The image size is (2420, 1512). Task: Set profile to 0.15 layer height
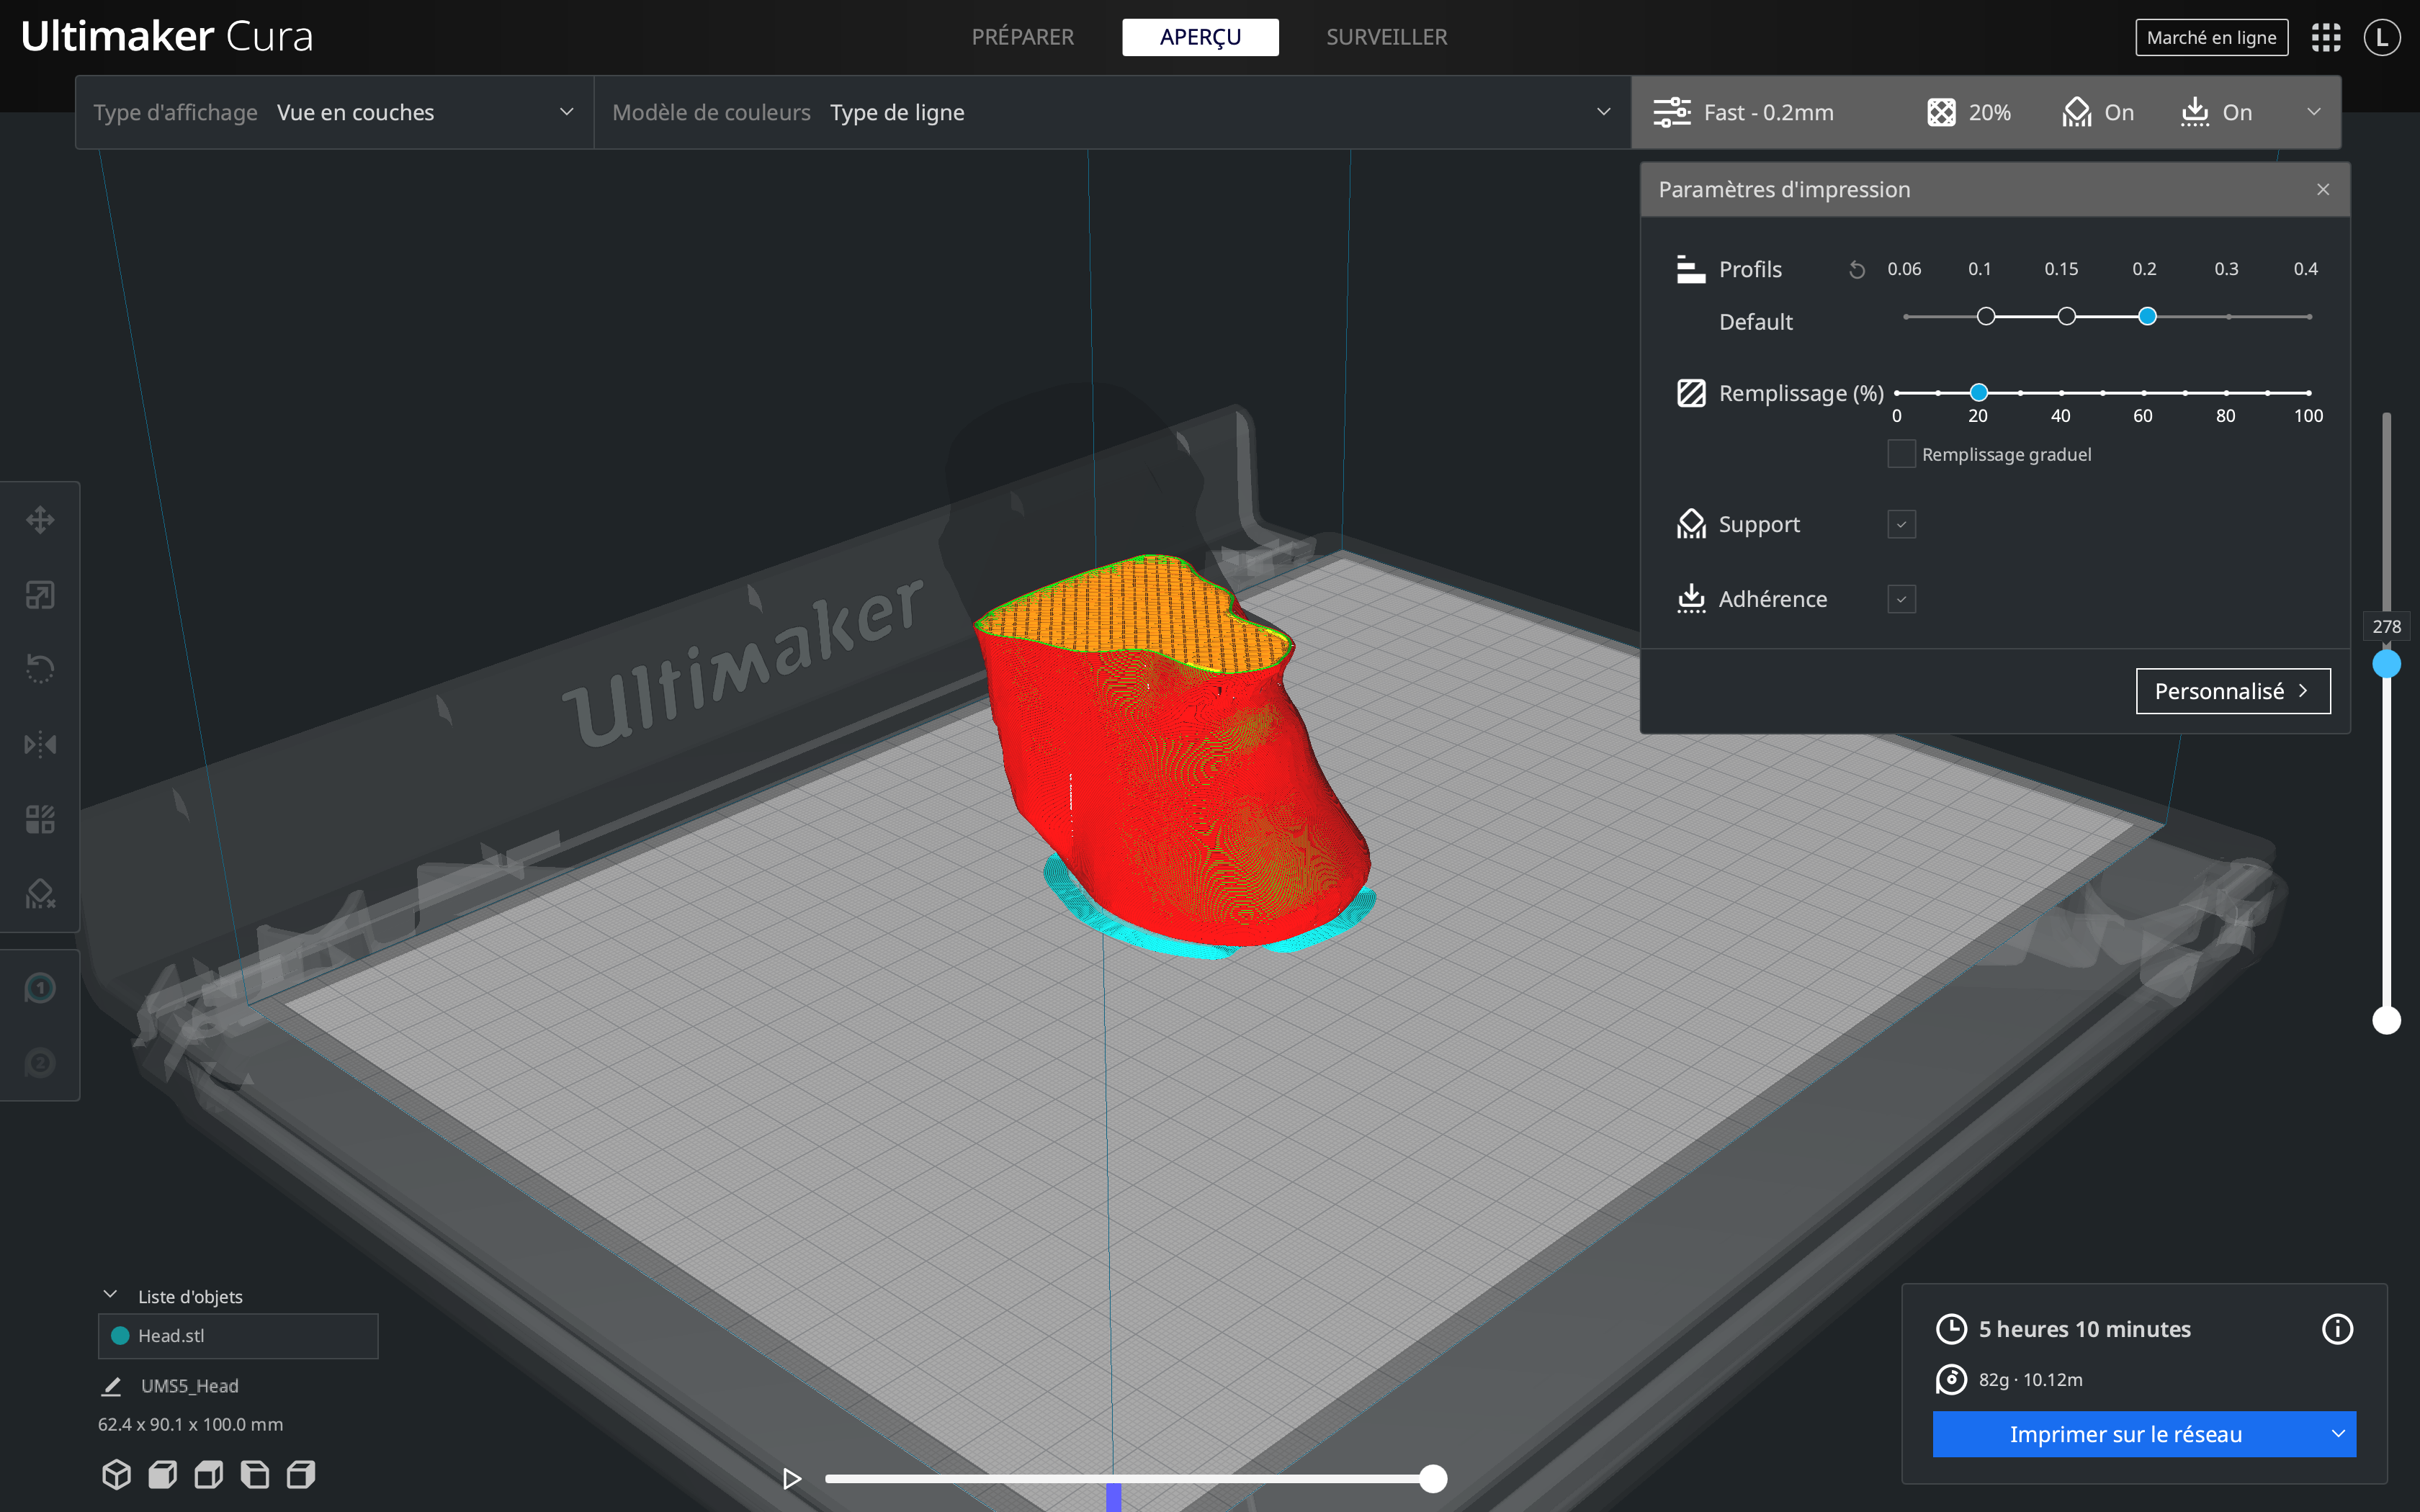[2067, 316]
